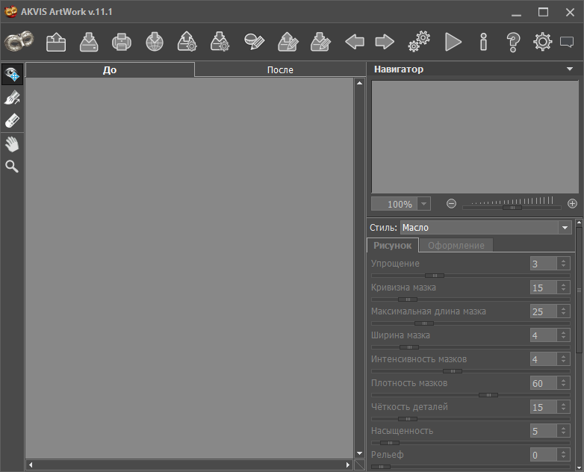584x472 pixels.
Task: Maximize the AKVIS ArtWork window
Action: pyautogui.click(x=543, y=12)
